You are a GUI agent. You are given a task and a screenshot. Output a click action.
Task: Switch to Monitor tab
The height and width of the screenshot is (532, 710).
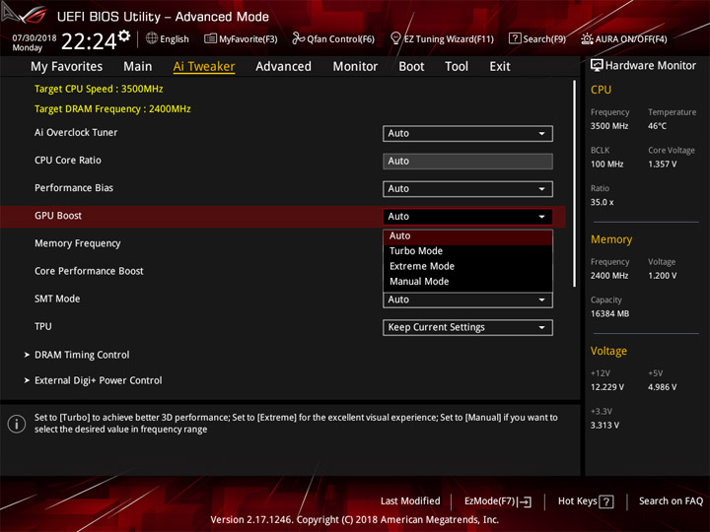[355, 67]
